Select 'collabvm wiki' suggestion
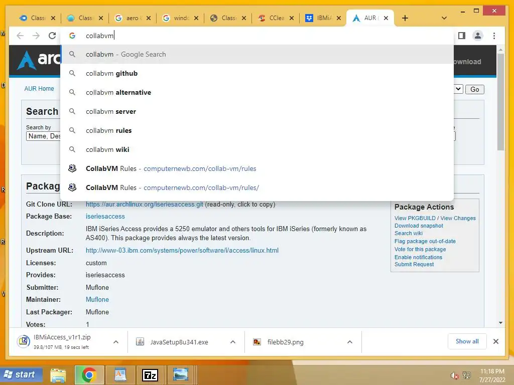514x385 pixels. 257,149
